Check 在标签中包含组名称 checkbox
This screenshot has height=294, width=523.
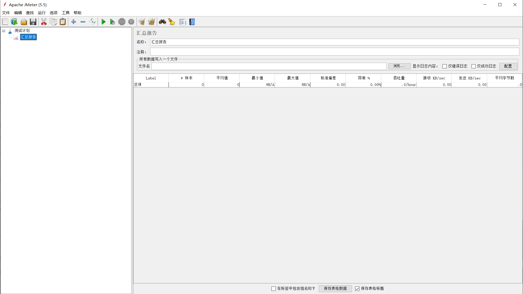coord(273,289)
